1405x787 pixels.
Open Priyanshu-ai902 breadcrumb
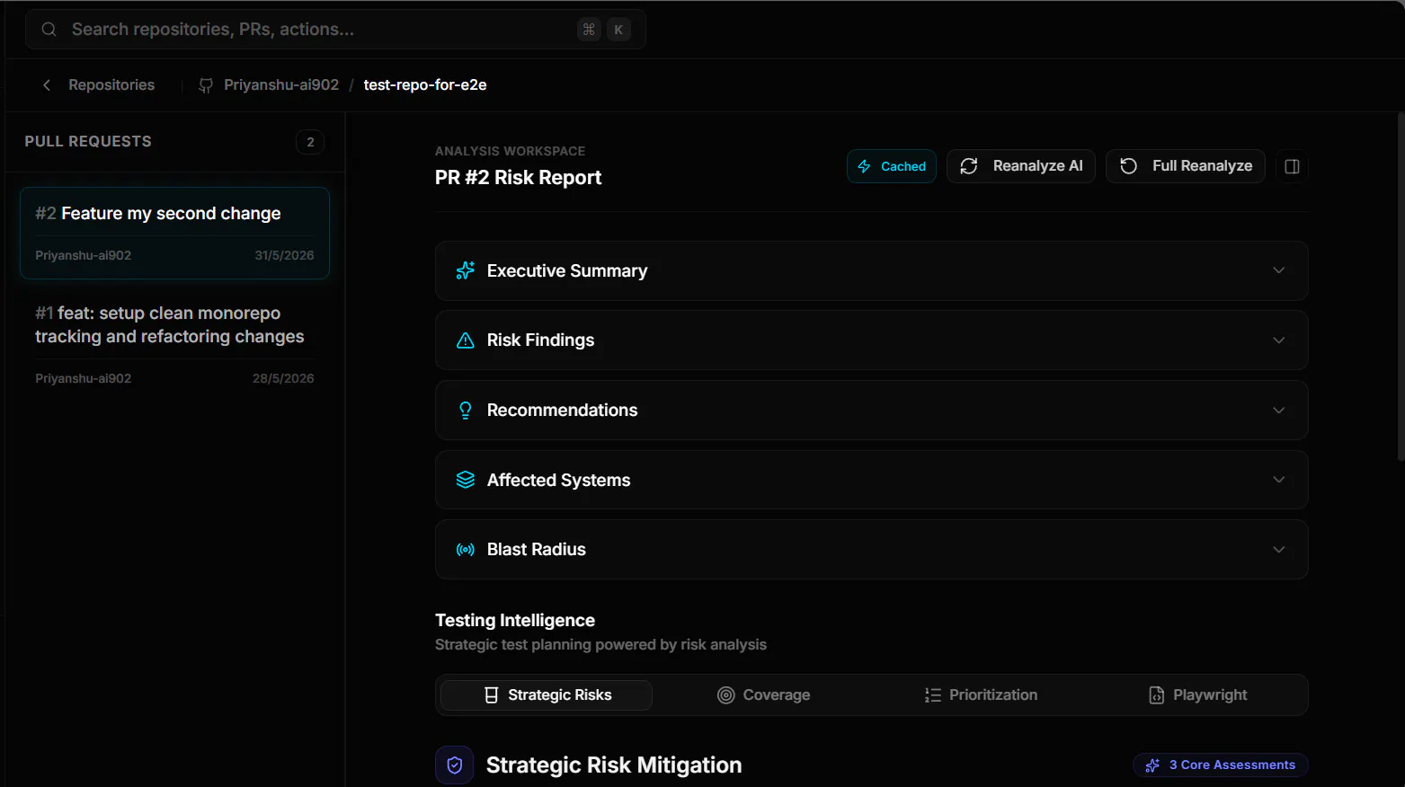(x=281, y=84)
